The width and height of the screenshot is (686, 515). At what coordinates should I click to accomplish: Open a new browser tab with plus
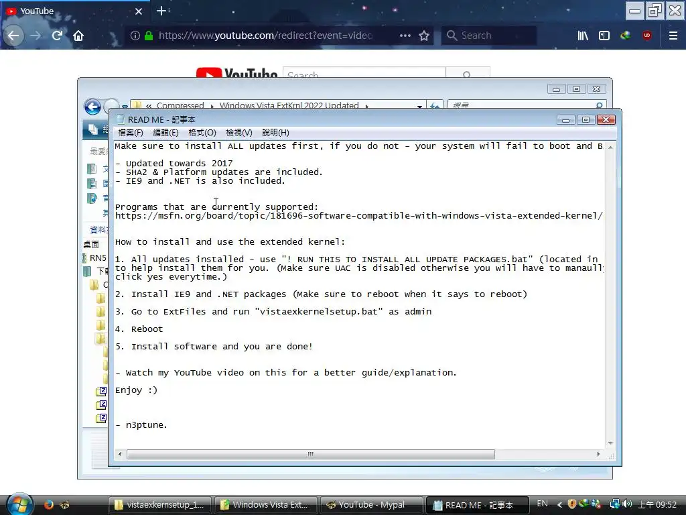tap(161, 11)
